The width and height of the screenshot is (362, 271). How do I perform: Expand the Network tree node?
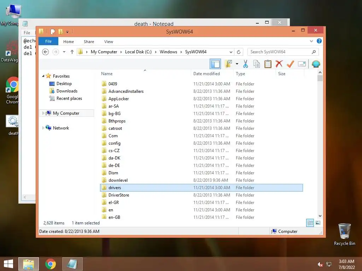click(43, 128)
